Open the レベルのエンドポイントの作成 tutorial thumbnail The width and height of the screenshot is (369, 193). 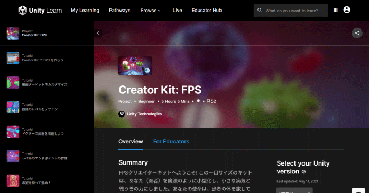(x=13, y=156)
